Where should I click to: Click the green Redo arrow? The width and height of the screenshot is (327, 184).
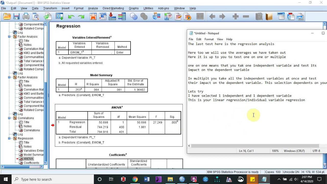[81, 17]
